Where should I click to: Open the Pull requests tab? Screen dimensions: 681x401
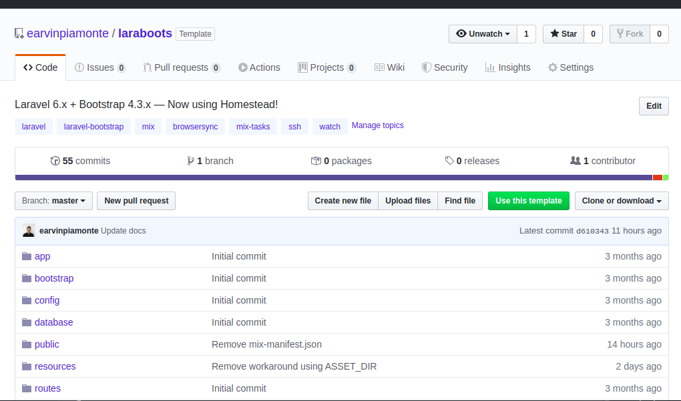click(x=181, y=67)
